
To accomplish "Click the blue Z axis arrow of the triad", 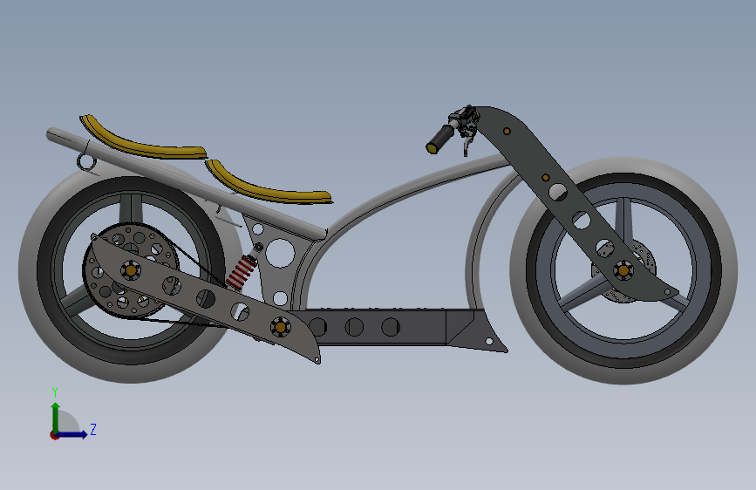I will click(x=73, y=434).
